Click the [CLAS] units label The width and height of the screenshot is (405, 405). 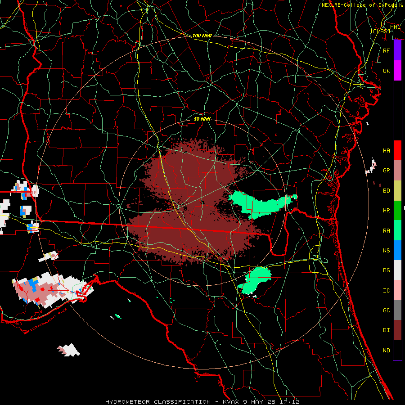(380, 31)
